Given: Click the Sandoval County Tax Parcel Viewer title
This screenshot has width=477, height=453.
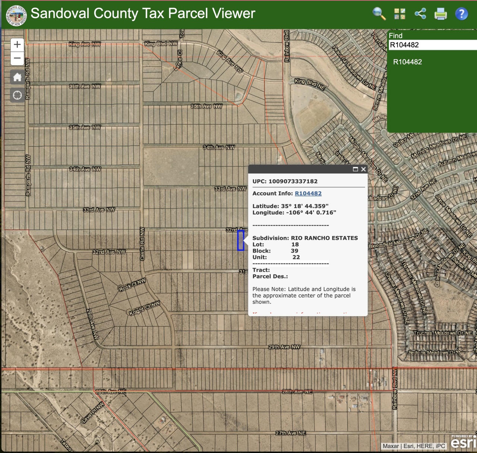Looking at the screenshot, I should pos(143,13).
